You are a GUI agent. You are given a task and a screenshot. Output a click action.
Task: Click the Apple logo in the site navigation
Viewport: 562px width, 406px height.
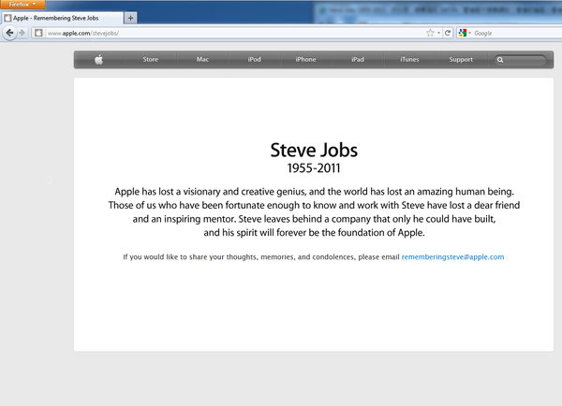coord(99,60)
